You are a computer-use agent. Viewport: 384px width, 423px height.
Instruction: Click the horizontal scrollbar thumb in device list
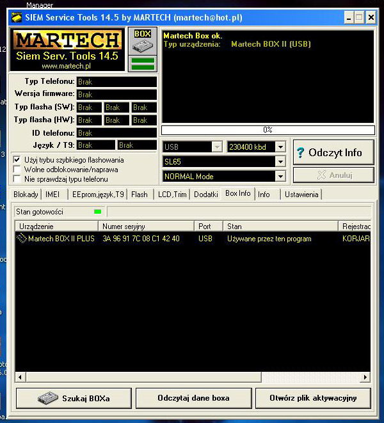tap(143, 377)
